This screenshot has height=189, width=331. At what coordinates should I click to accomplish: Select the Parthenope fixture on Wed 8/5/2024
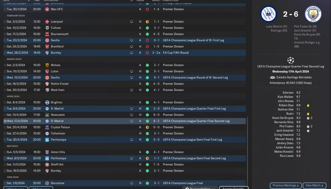pos(124,158)
